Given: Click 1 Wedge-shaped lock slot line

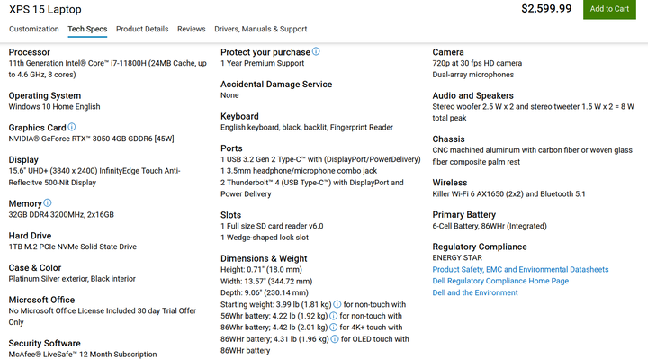Looking at the screenshot, I should click(265, 238).
